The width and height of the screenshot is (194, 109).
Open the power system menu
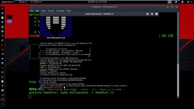coord(189,2)
